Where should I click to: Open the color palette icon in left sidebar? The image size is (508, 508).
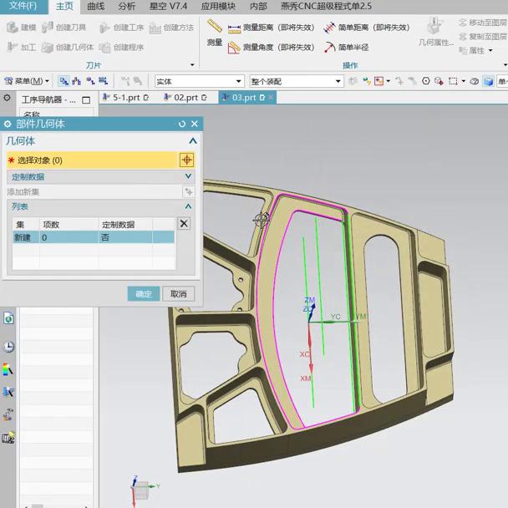pos(8,369)
